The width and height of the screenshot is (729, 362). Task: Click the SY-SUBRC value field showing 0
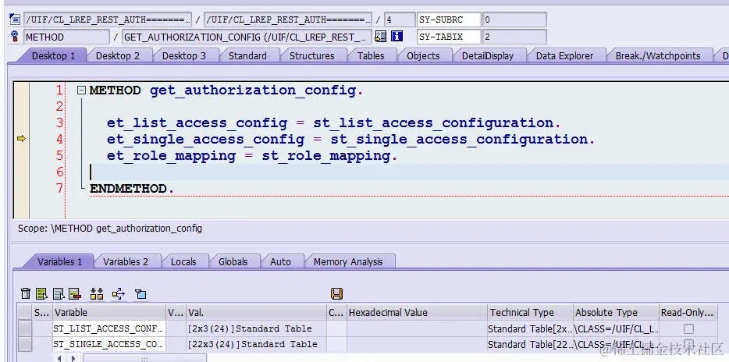pyautogui.click(x=514, y=20)
